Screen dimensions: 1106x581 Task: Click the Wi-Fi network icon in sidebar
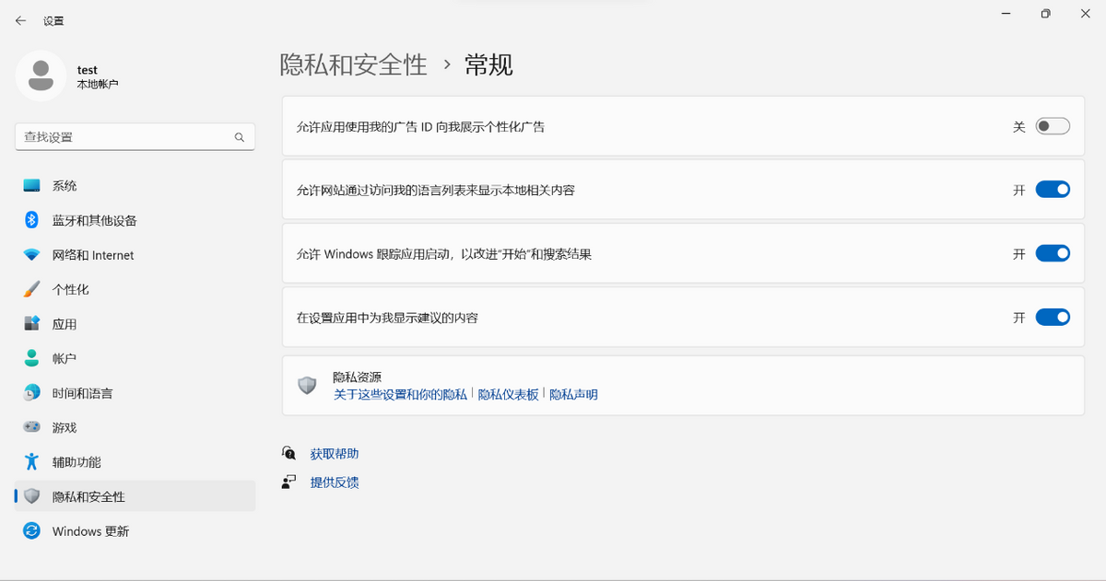(32, 255)
